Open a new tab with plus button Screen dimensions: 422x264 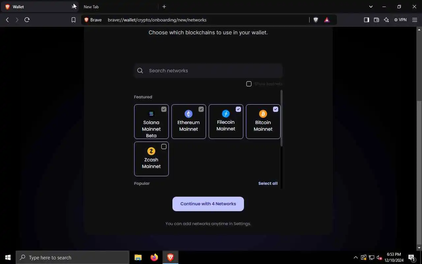pos(164,7)
